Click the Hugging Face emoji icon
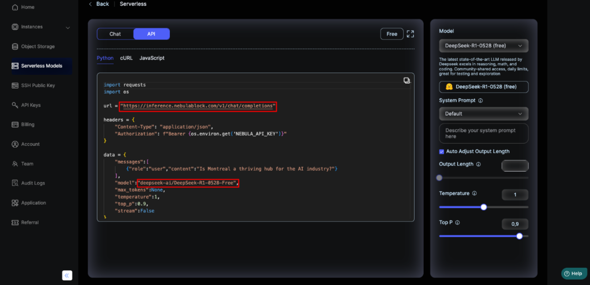Screen dimensions: 590x285 [449, 87]
